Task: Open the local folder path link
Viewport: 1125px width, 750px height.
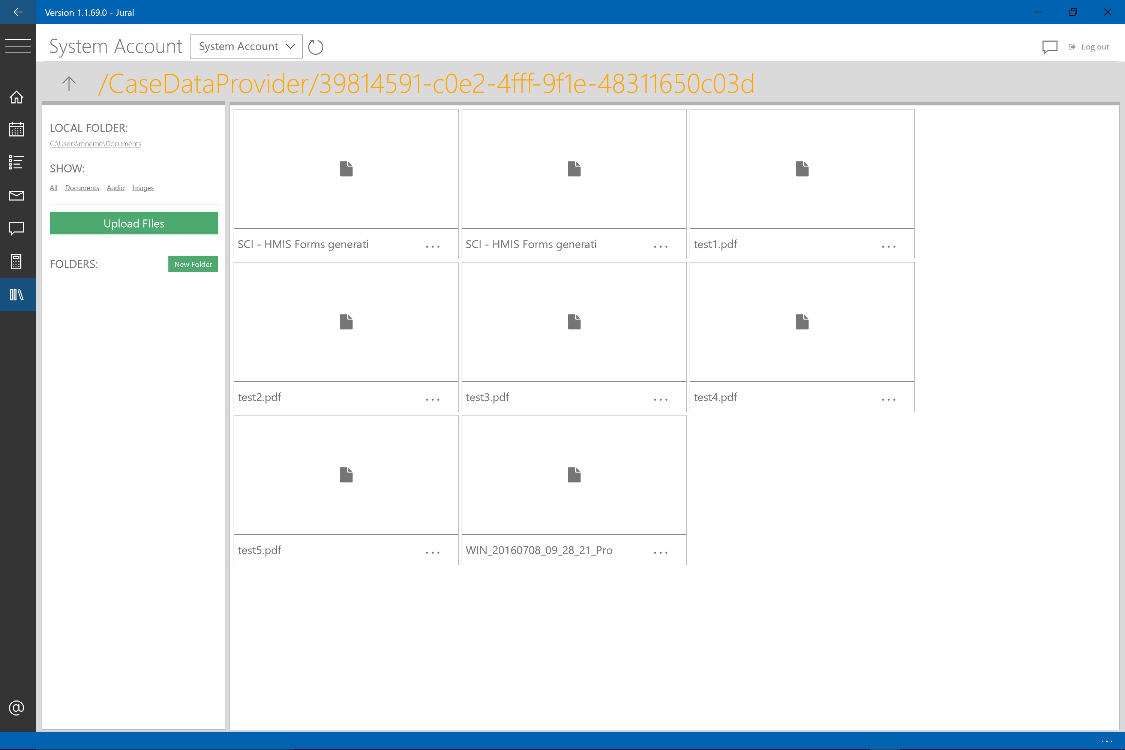Action: 95,144
